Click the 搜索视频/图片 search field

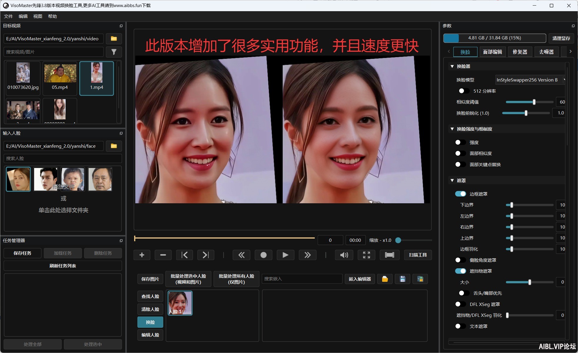point(54,52)
